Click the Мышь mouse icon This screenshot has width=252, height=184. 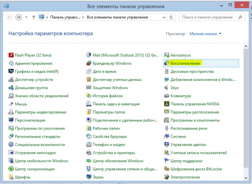click(x=11, y=104)
